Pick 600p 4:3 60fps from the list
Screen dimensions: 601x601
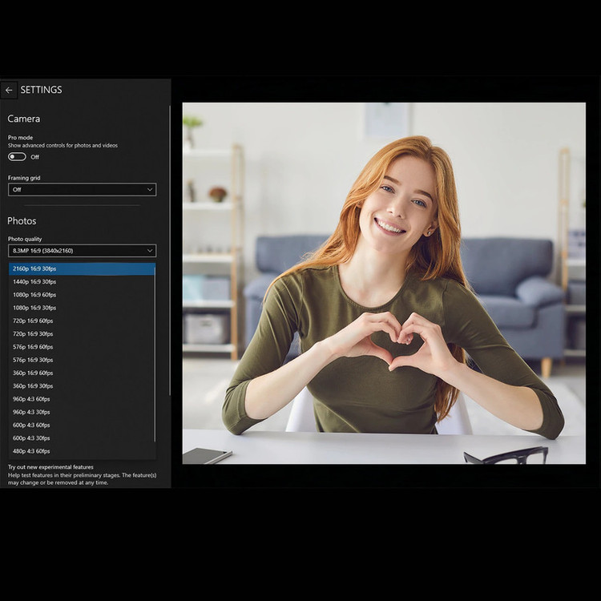point(82,425)
